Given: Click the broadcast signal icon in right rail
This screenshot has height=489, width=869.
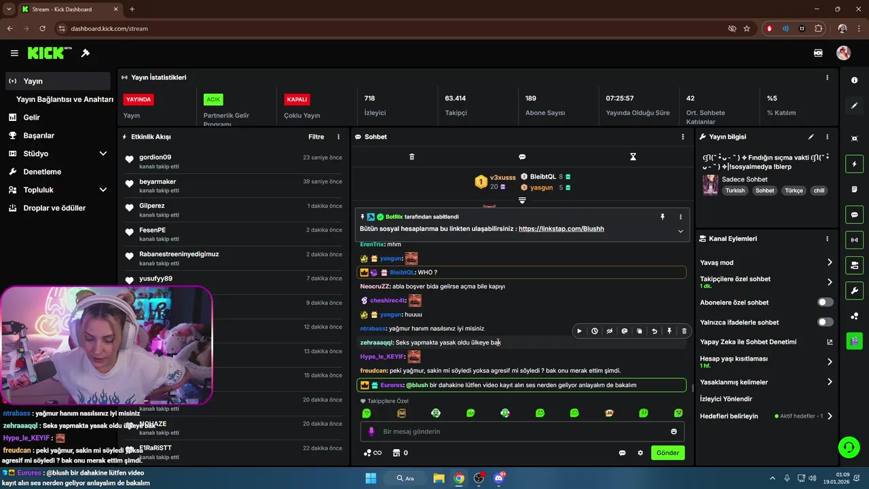Looking at the screenshot, I should (x=854, y=240).
